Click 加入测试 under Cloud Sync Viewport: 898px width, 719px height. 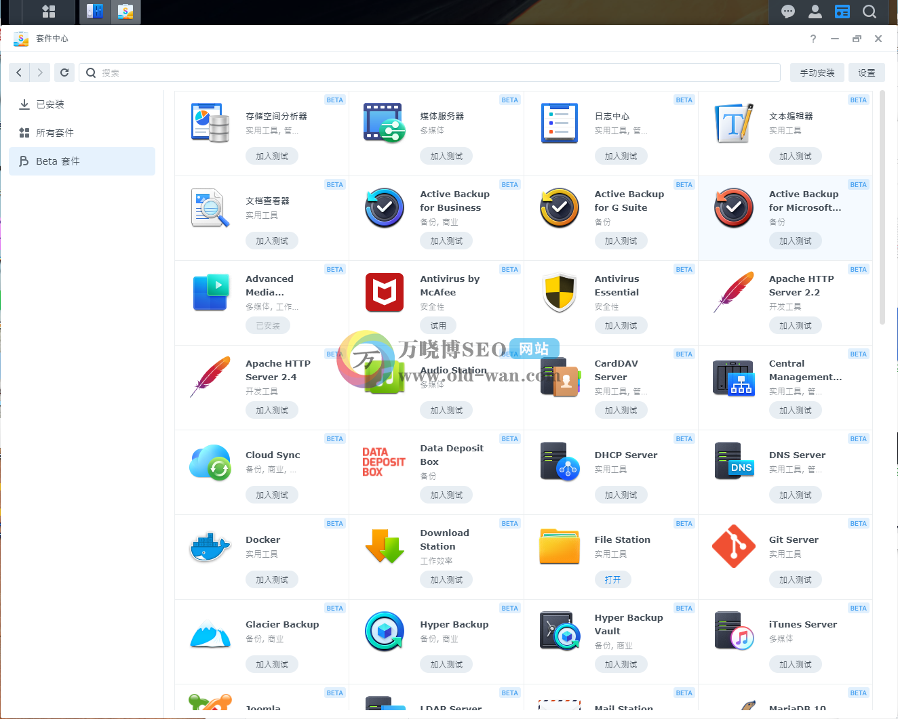[x=272, y=495]
